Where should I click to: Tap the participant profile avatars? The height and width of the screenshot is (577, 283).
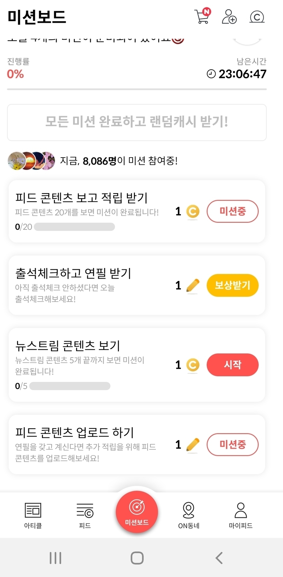click(31, 161)
